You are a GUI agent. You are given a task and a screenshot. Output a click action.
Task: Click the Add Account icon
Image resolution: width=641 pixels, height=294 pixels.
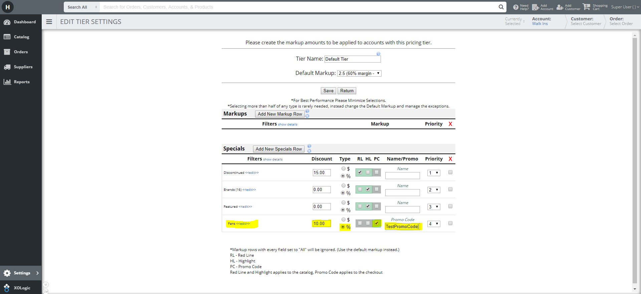(536, 7)
